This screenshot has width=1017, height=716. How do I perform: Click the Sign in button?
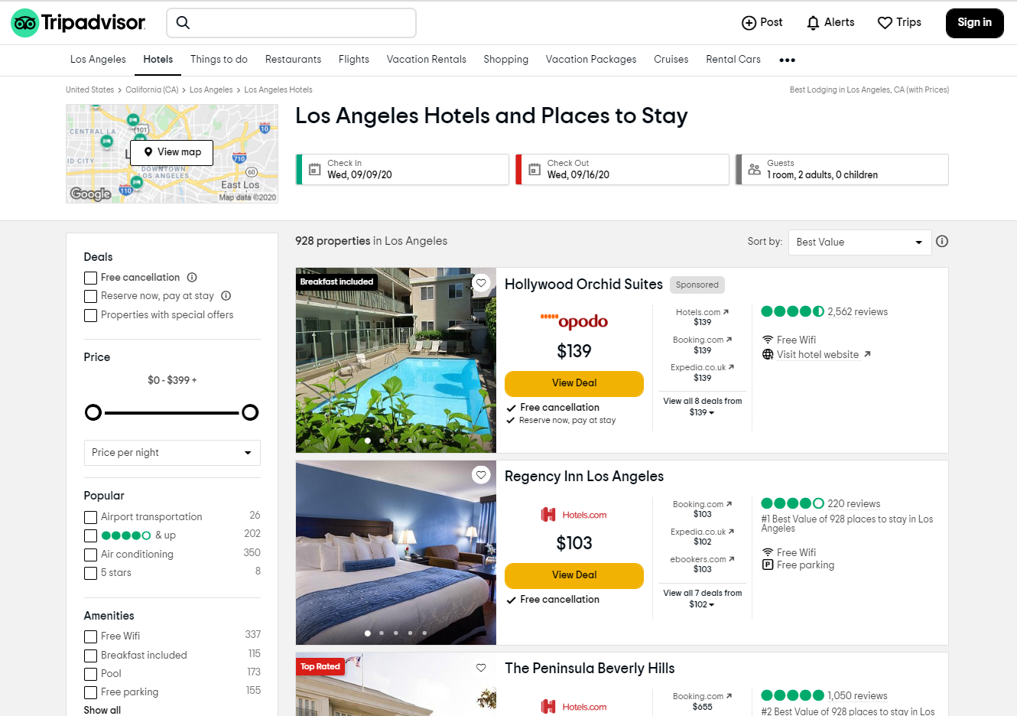click(x=974, y=23)
